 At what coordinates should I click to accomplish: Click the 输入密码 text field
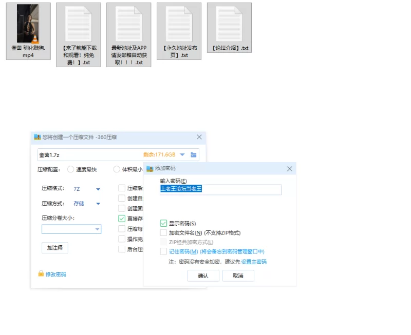click(x=220, y=189)
